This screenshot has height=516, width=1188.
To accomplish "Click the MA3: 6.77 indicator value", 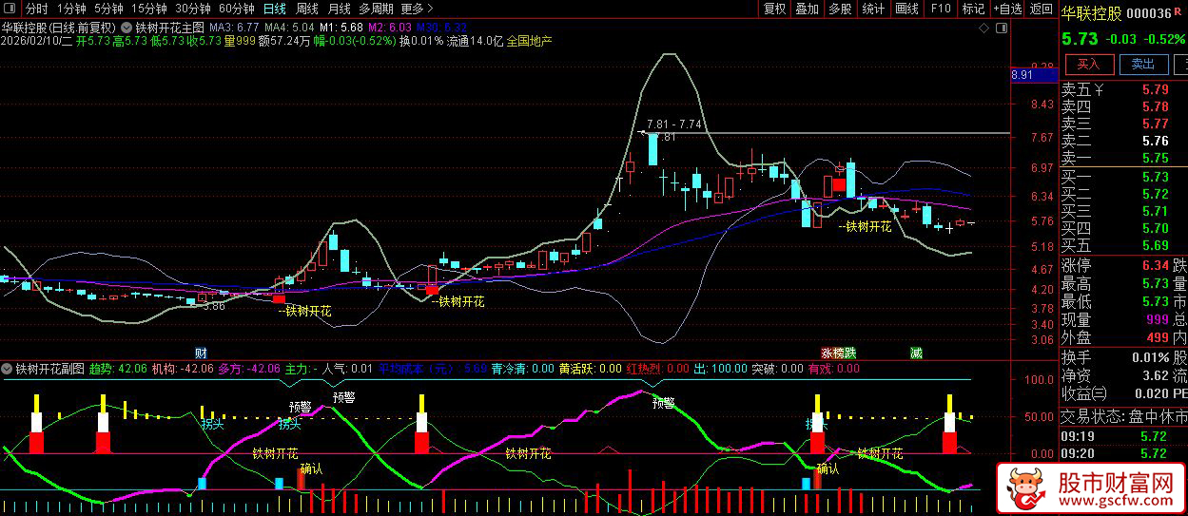I will 234,28.
